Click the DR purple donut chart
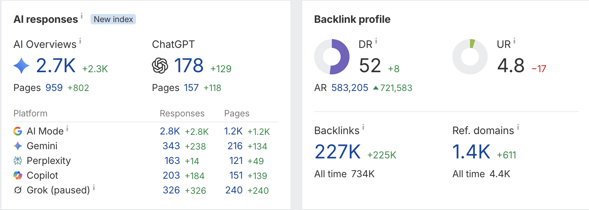This screenshot has width=589, height=210. tap(332, 57)
